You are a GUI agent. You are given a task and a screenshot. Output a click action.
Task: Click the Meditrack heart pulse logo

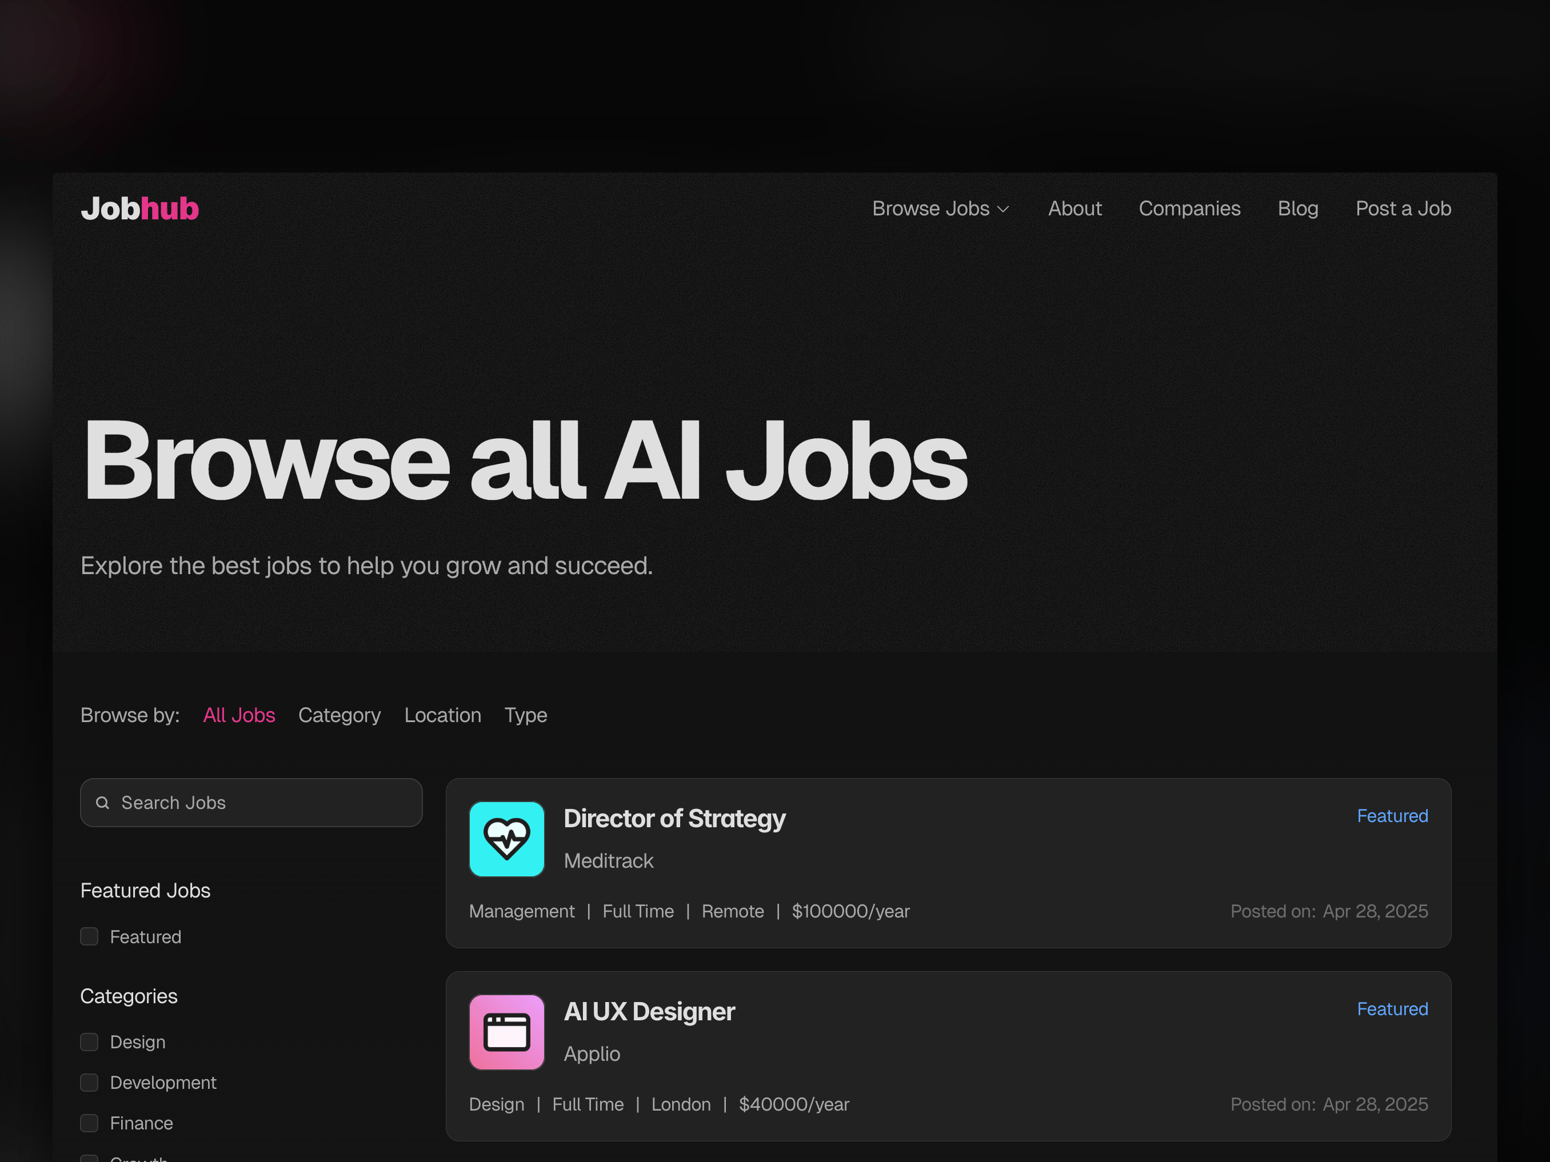pyautogui.click(x=506, y=839)
